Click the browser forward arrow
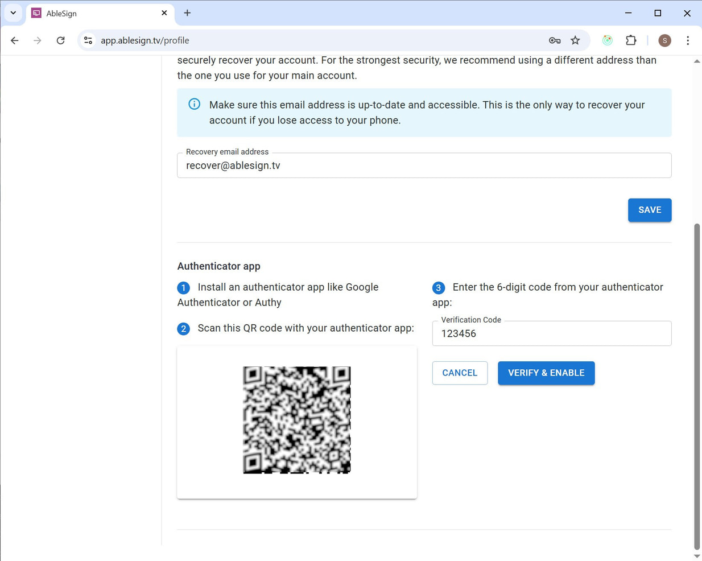The image size is (702, 561). point(38,40)
